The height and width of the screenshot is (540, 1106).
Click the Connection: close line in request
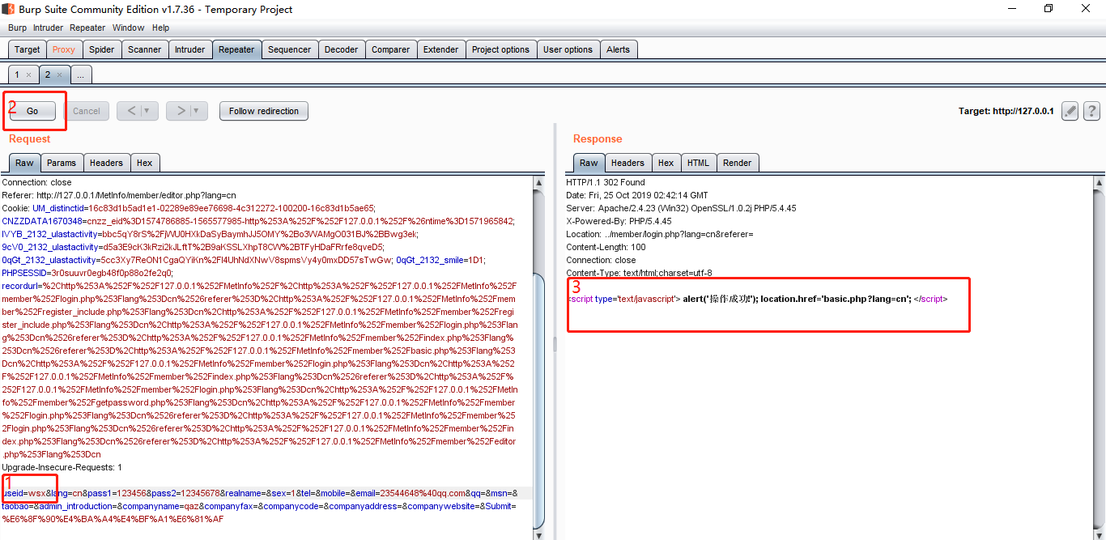(36, 182)
